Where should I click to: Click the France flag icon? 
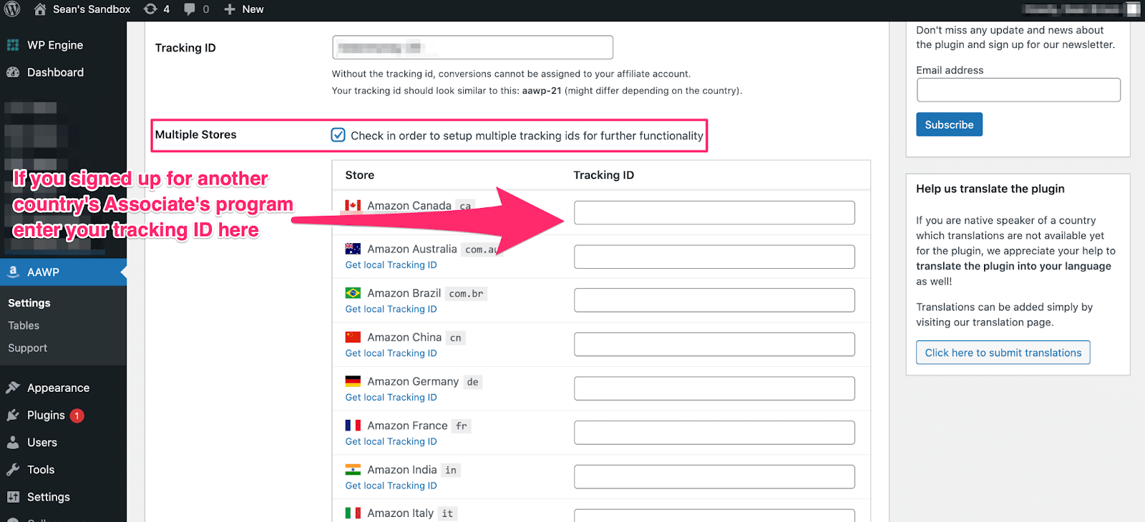tap(353, 425)
